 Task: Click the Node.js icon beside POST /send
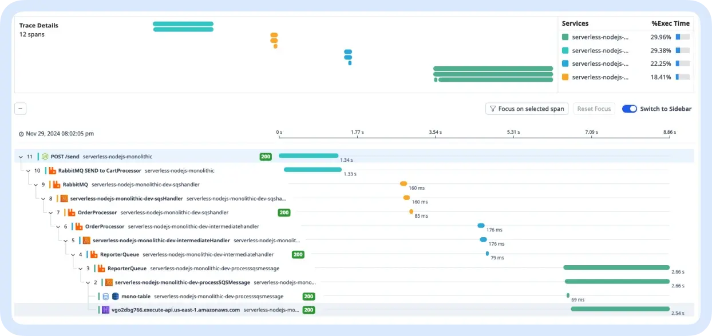(45, 157)
